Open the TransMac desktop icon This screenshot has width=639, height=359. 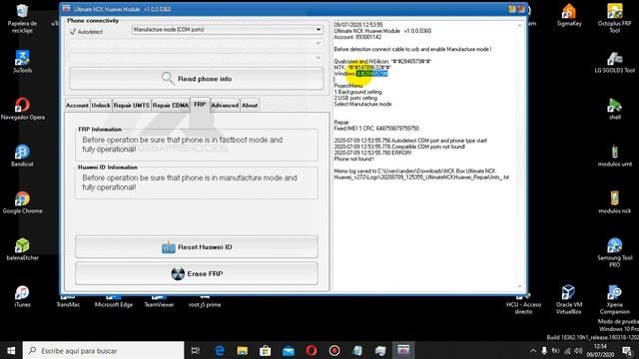click(68, 302)
